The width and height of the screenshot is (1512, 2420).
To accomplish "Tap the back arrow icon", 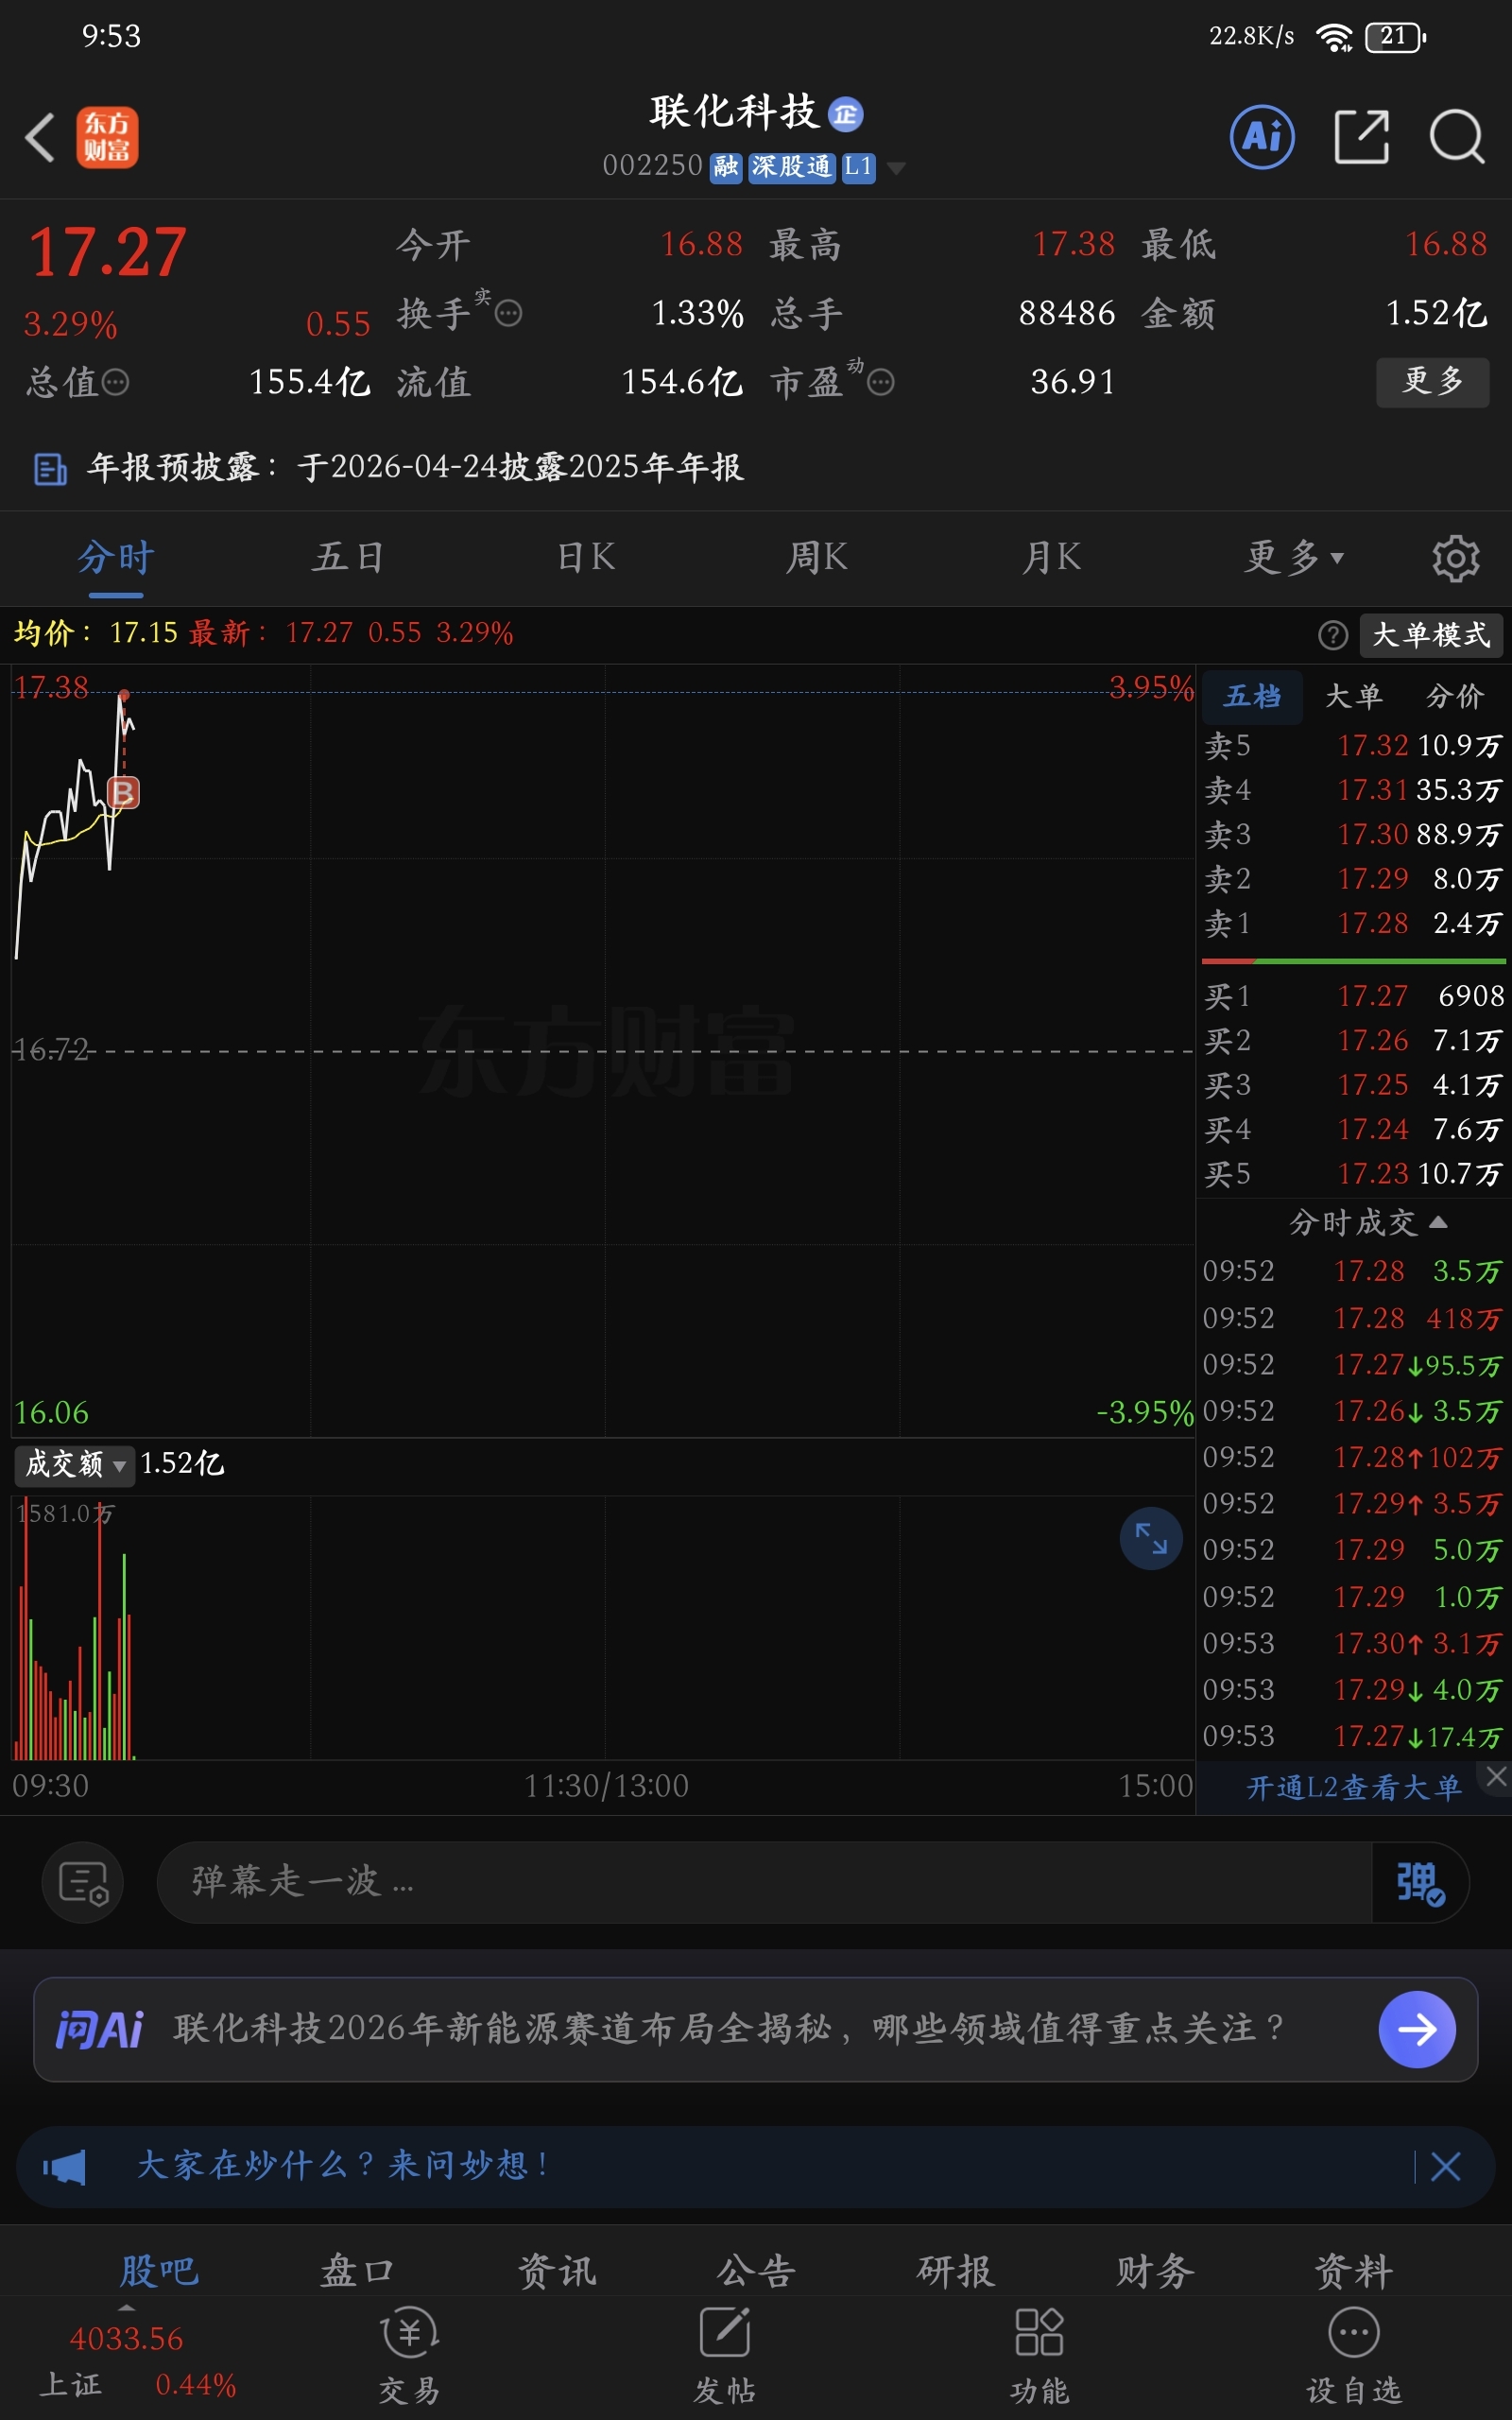I will (x=40, y=137).
